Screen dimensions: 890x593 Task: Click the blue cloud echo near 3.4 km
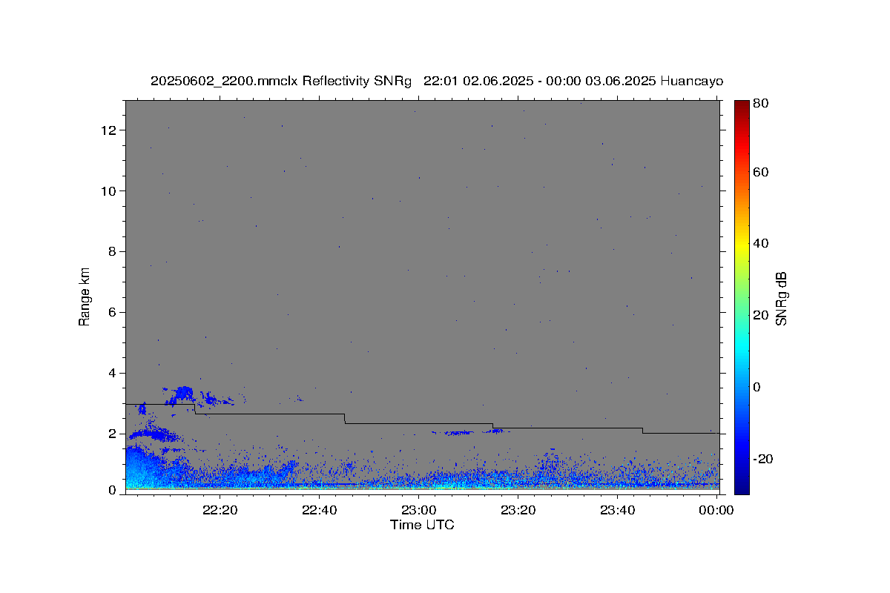coord(182,392)
